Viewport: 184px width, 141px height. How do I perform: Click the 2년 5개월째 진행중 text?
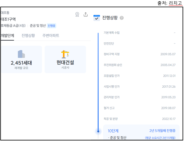(162, 131)
